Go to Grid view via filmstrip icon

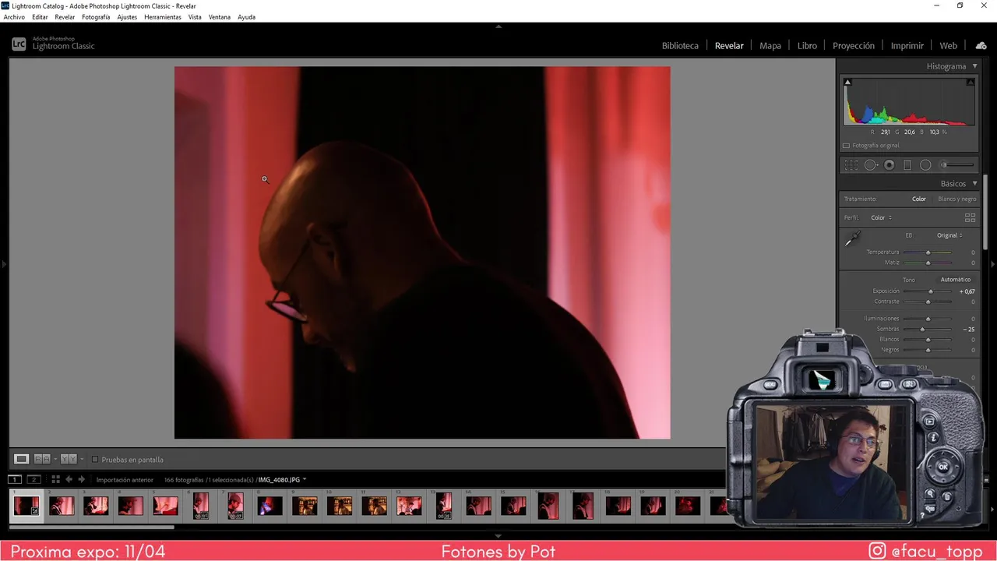(x=55, y=479)
